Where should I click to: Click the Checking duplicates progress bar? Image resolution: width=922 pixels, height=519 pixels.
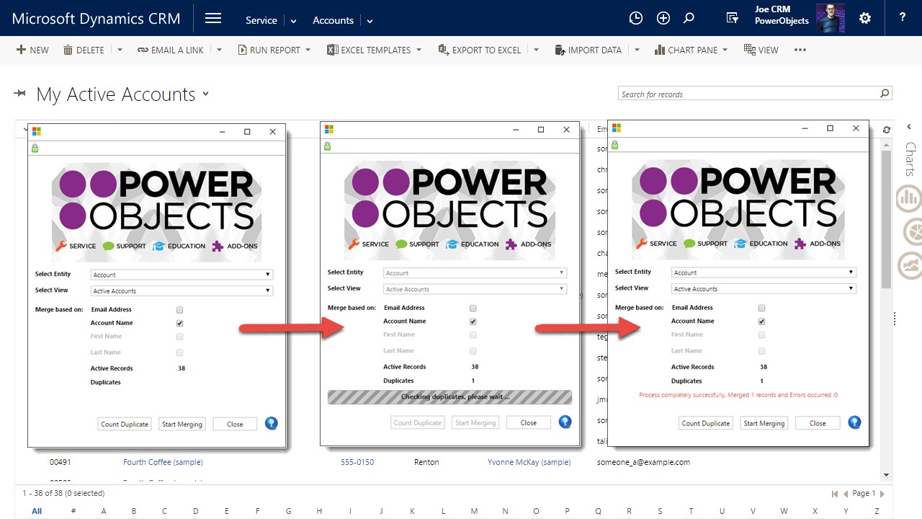449,397
